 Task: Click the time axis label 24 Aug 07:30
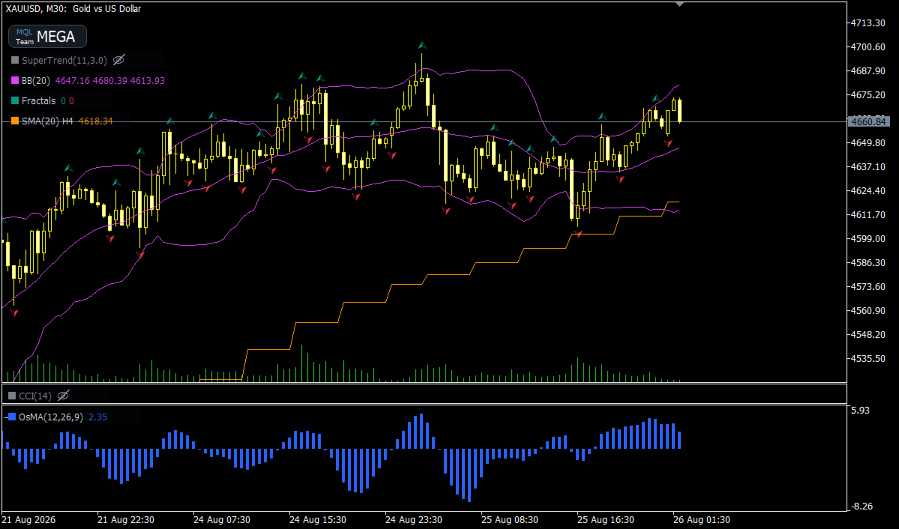[222, 520]
